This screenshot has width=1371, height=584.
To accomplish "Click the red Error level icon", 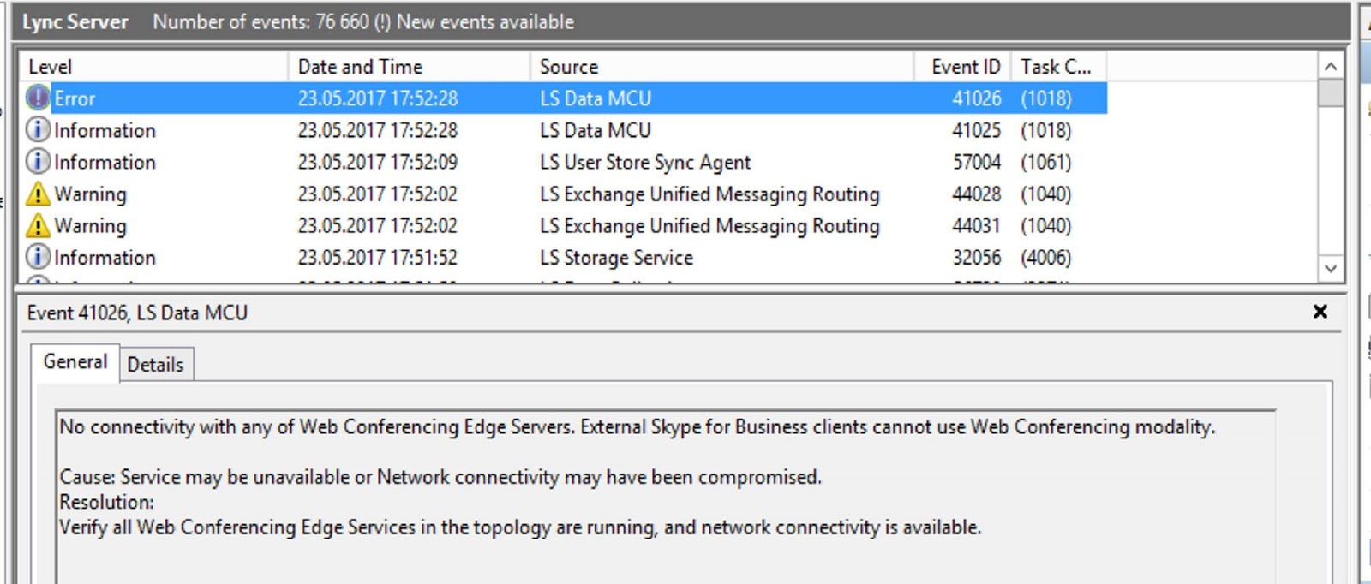I will tap(38, 98).
